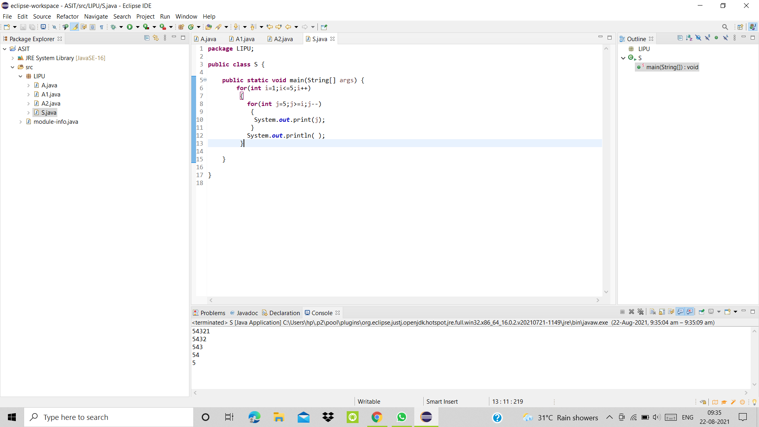759x427 pixels.
Task: Click the Smart Insert status bar field
Action: (442, 401)
